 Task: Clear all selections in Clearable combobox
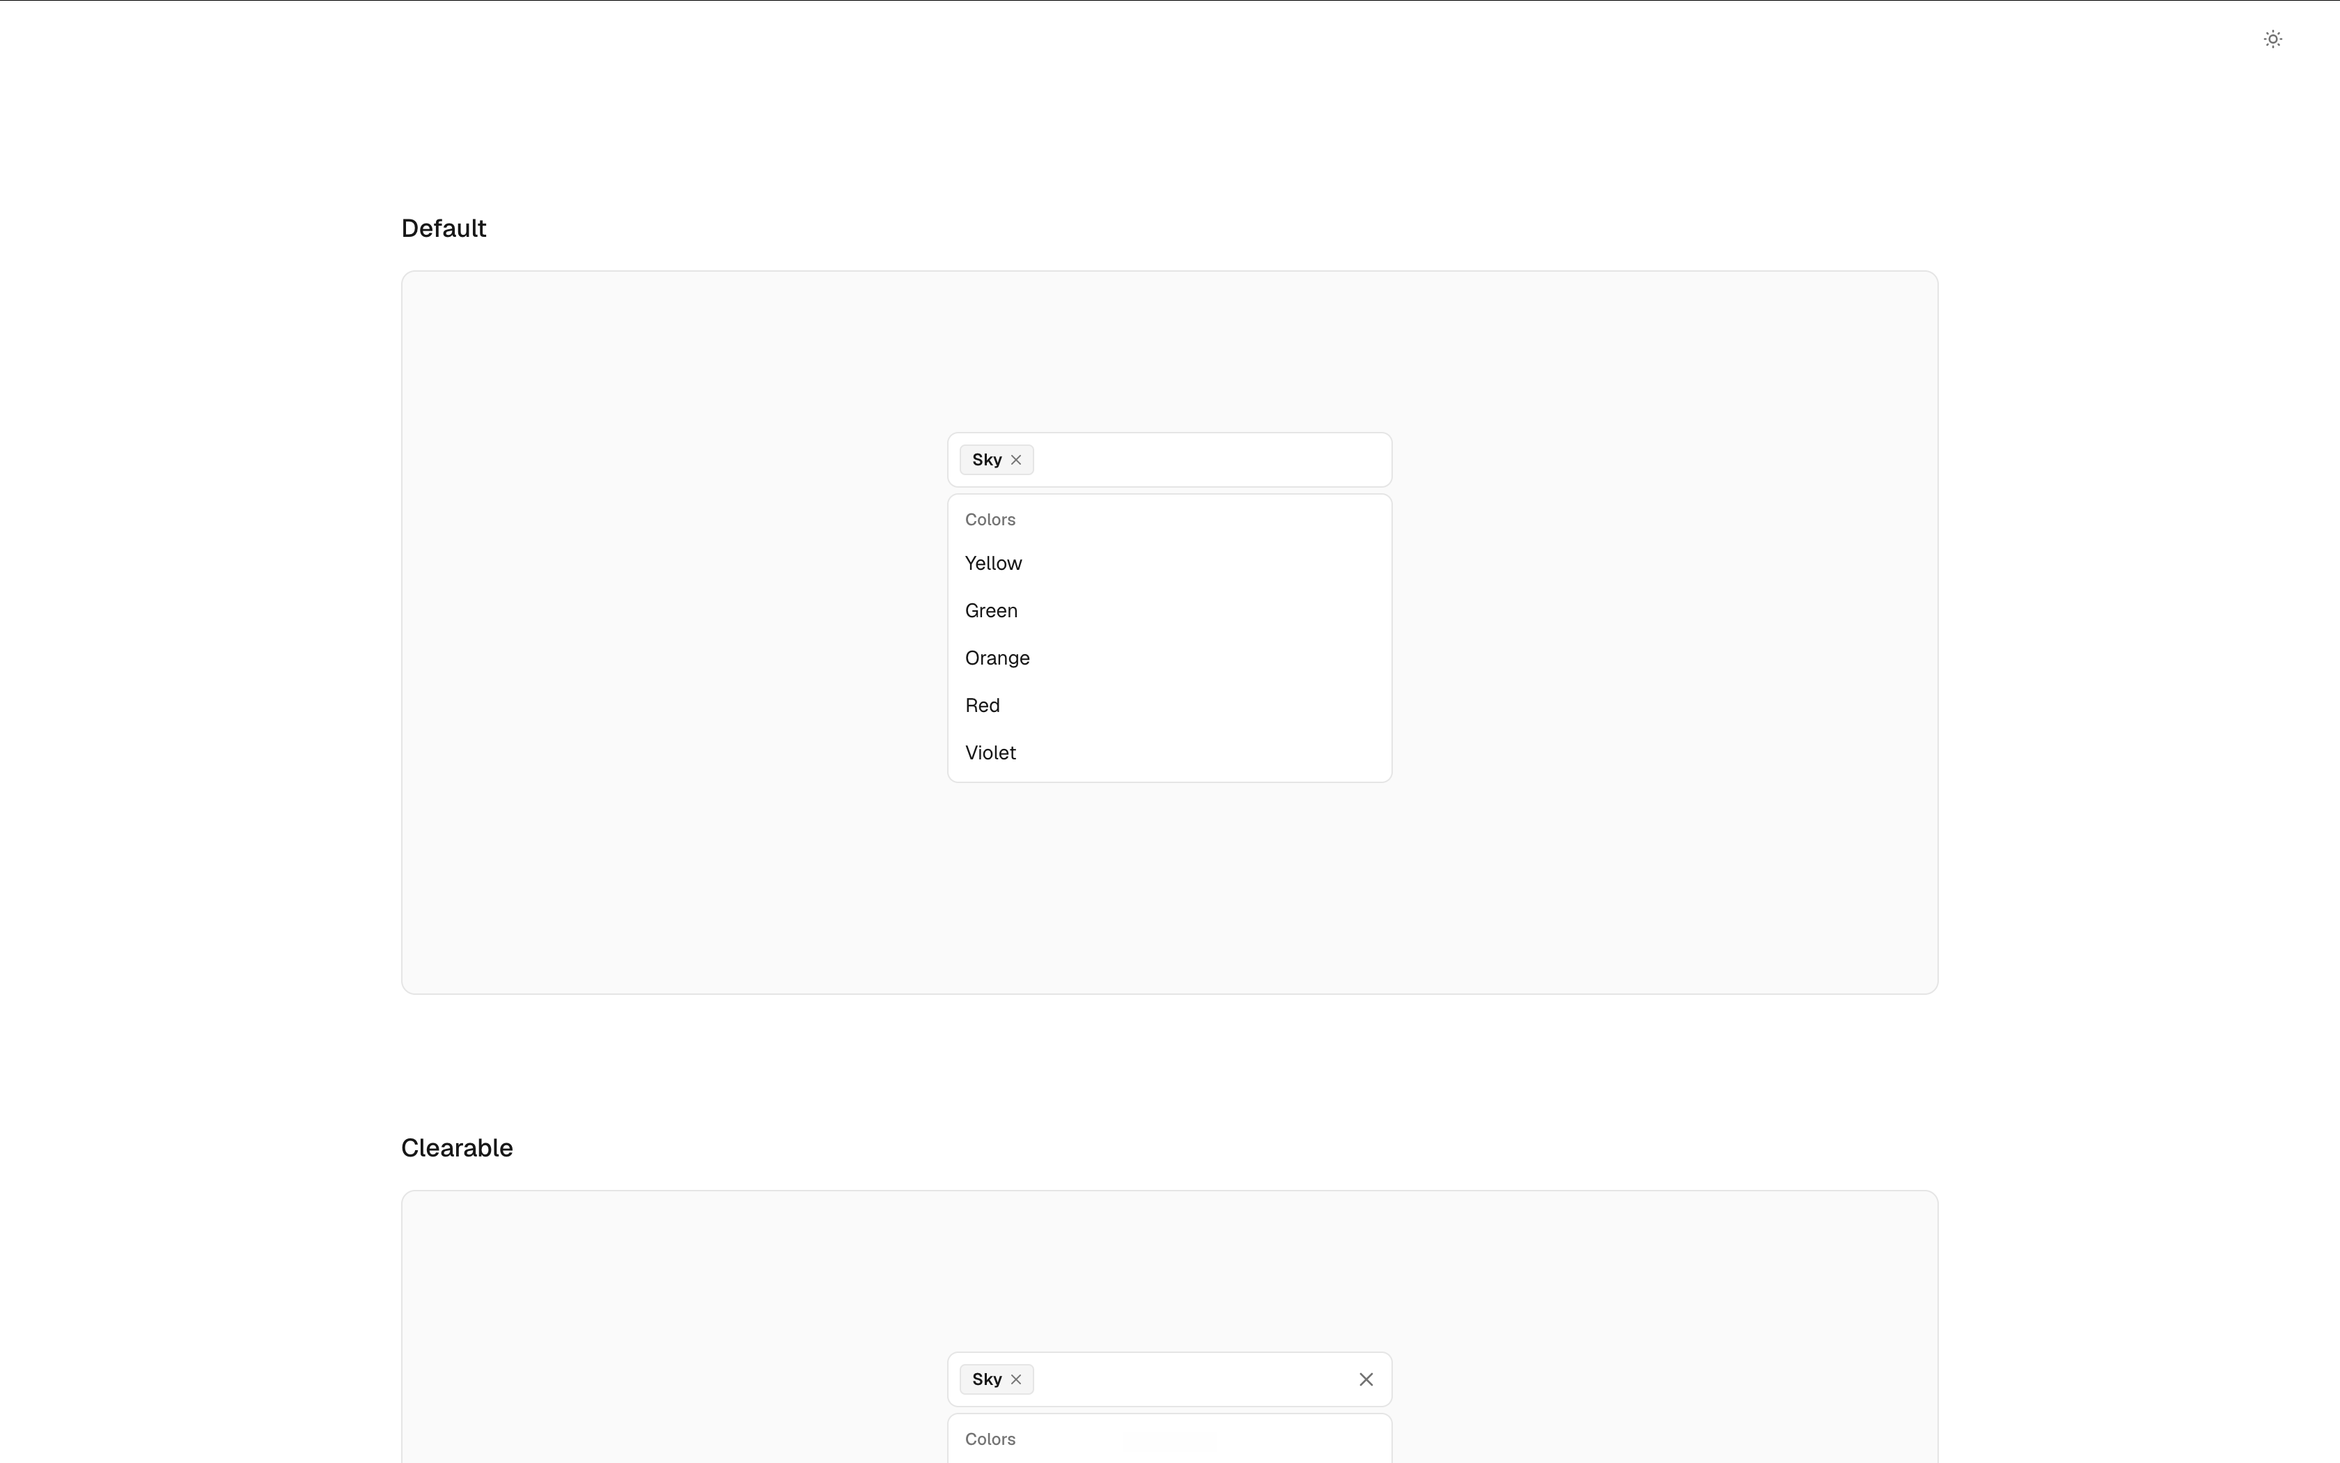[x=1365, y=1380]
